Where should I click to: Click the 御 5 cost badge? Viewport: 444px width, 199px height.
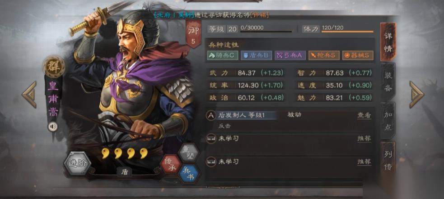[193, 34]
